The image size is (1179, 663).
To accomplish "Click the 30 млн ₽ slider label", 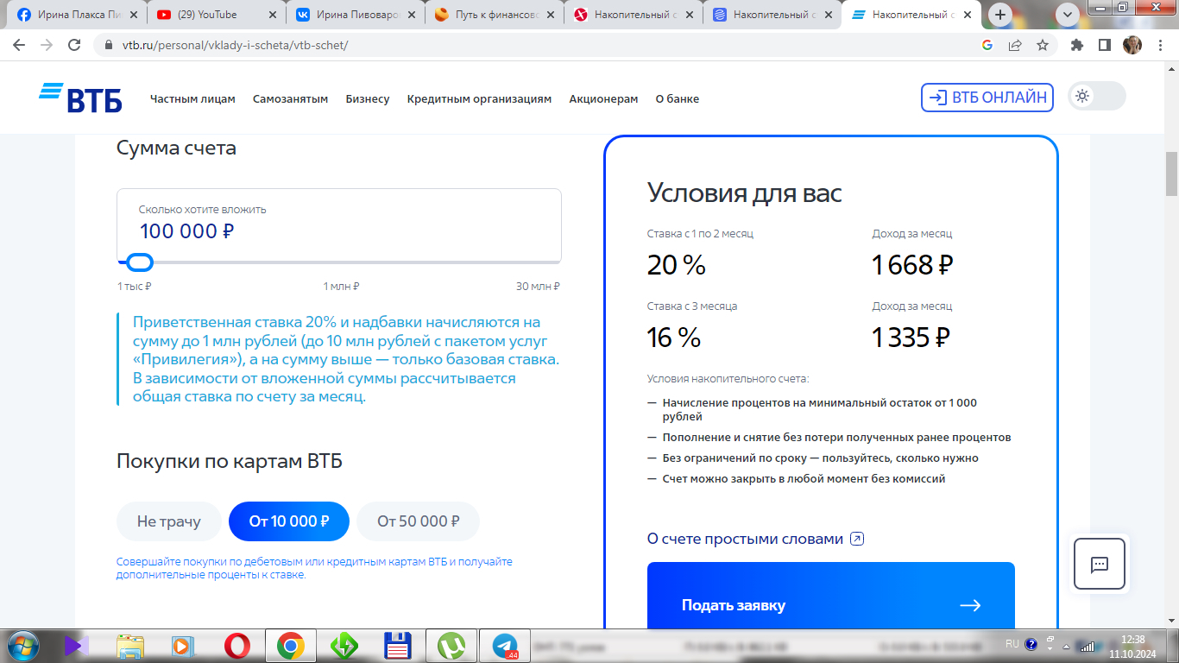I will click(538, 287).
